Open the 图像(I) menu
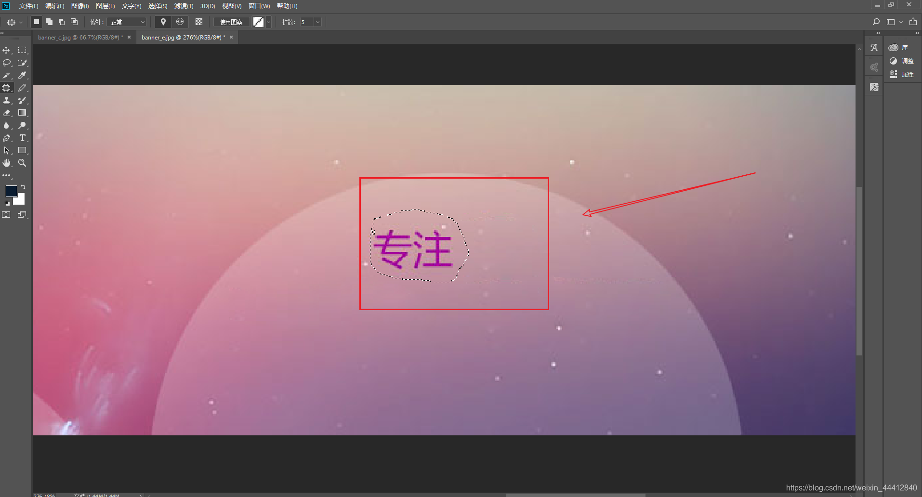Image resolution: width=922 pixels, height=497 pixels. pos(80,6)
